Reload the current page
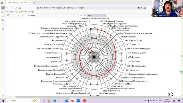This screenshot has width=183, height=103. [16, 8]
